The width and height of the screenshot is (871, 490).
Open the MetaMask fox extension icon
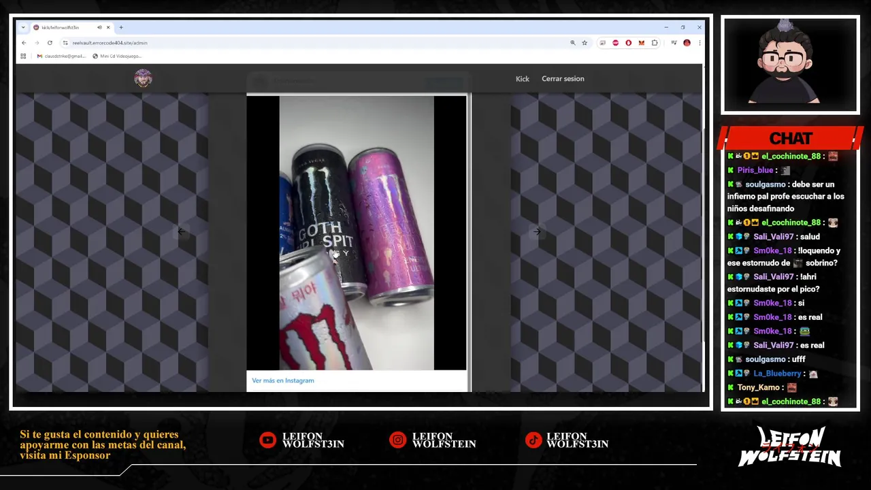pyautogui.click(x=641, y=43)
